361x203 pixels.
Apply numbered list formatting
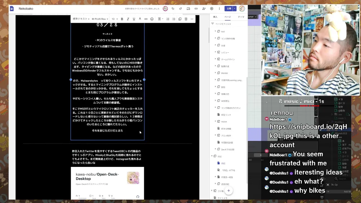[x=168, y=19]
